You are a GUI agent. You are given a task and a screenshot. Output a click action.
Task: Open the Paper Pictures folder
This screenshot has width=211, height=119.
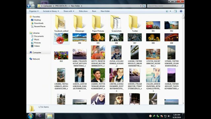[98, 23]
